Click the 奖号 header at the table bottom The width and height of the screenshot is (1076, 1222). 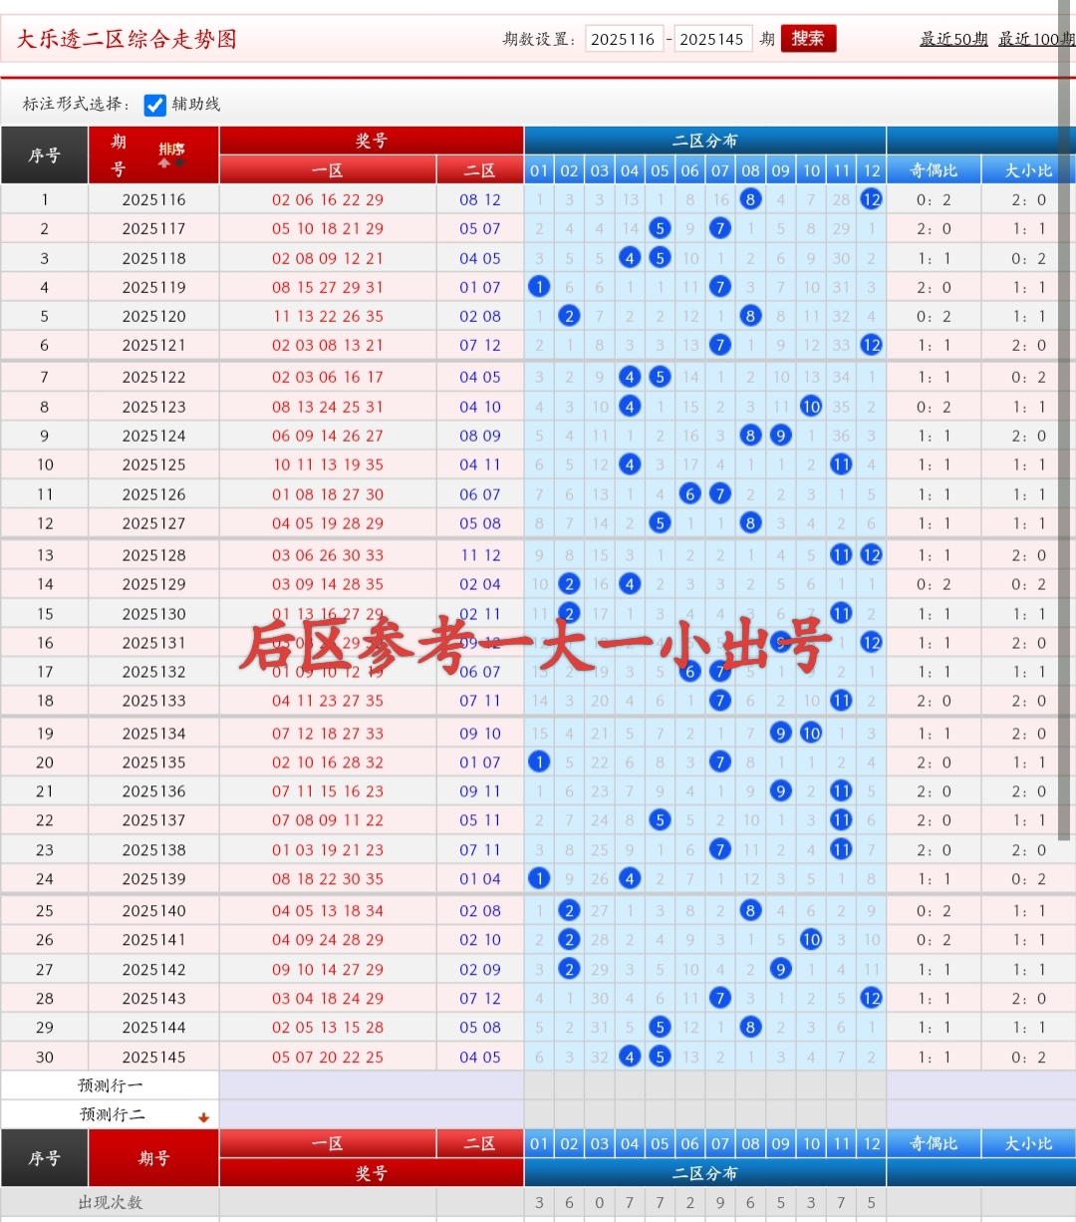371,1173
